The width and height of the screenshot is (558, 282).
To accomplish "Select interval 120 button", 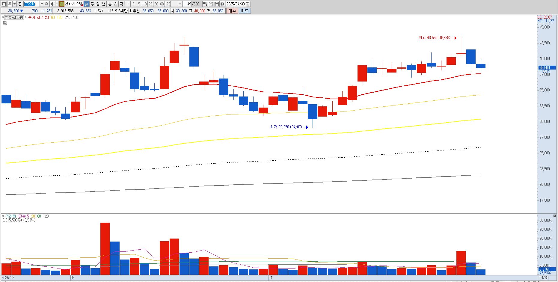I will [x=168, y=4].
